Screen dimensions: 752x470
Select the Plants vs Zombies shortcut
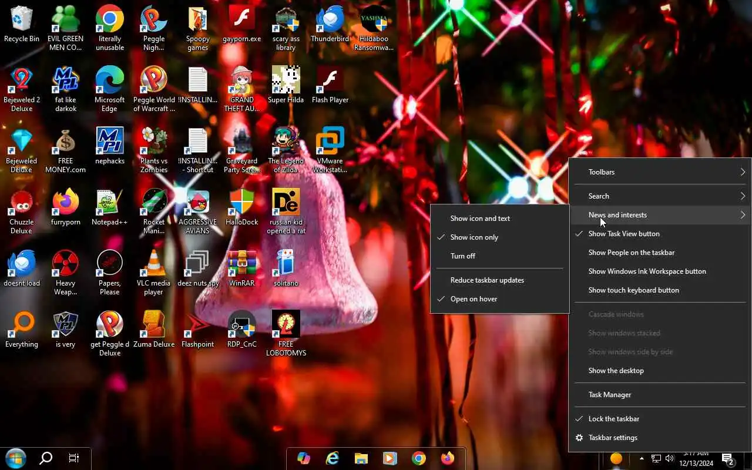click(154, 150)
